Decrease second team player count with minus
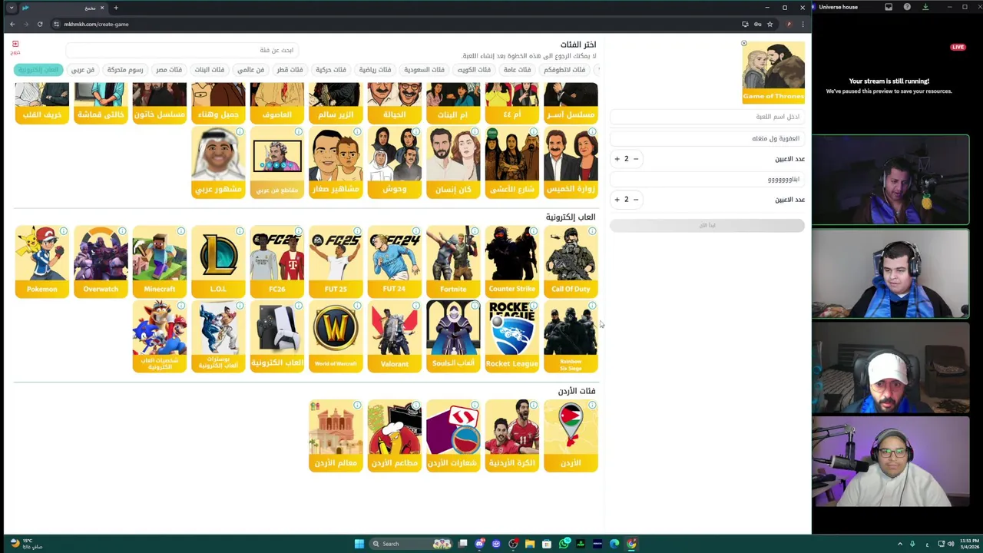983x553 pixels. (636, 199)
